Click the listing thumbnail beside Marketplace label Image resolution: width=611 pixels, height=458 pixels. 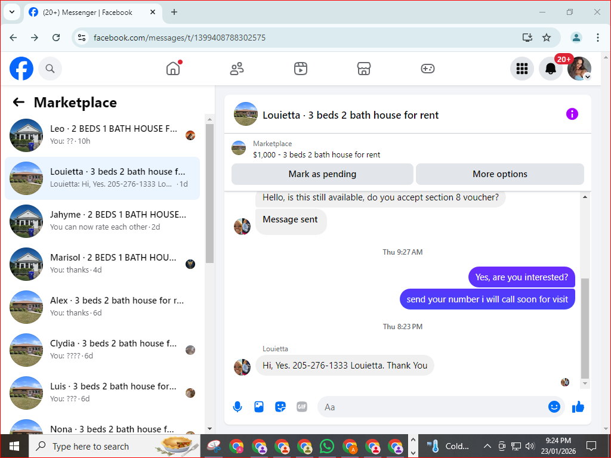click(239, 148)
